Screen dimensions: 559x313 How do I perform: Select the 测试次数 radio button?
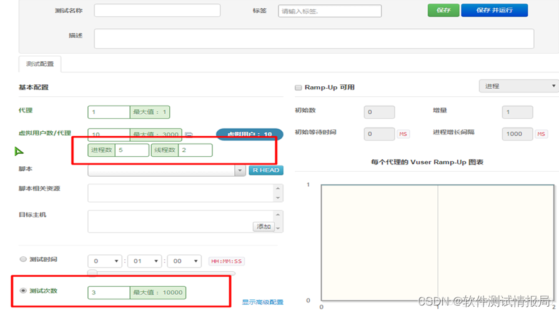(x=23, y=291)
